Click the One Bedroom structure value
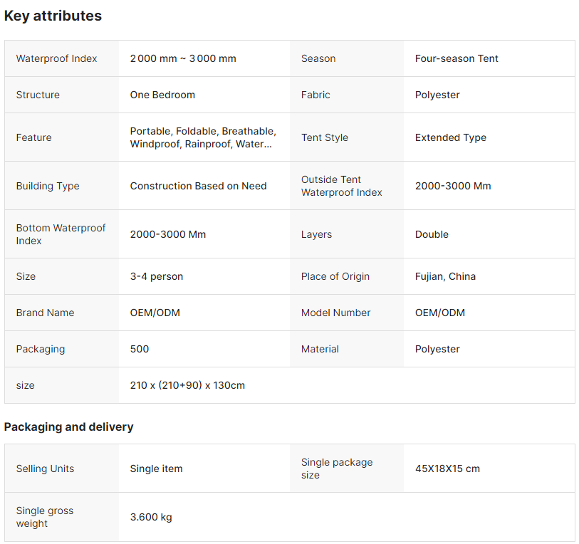This screenshot has height=544, width=579. 162,95
